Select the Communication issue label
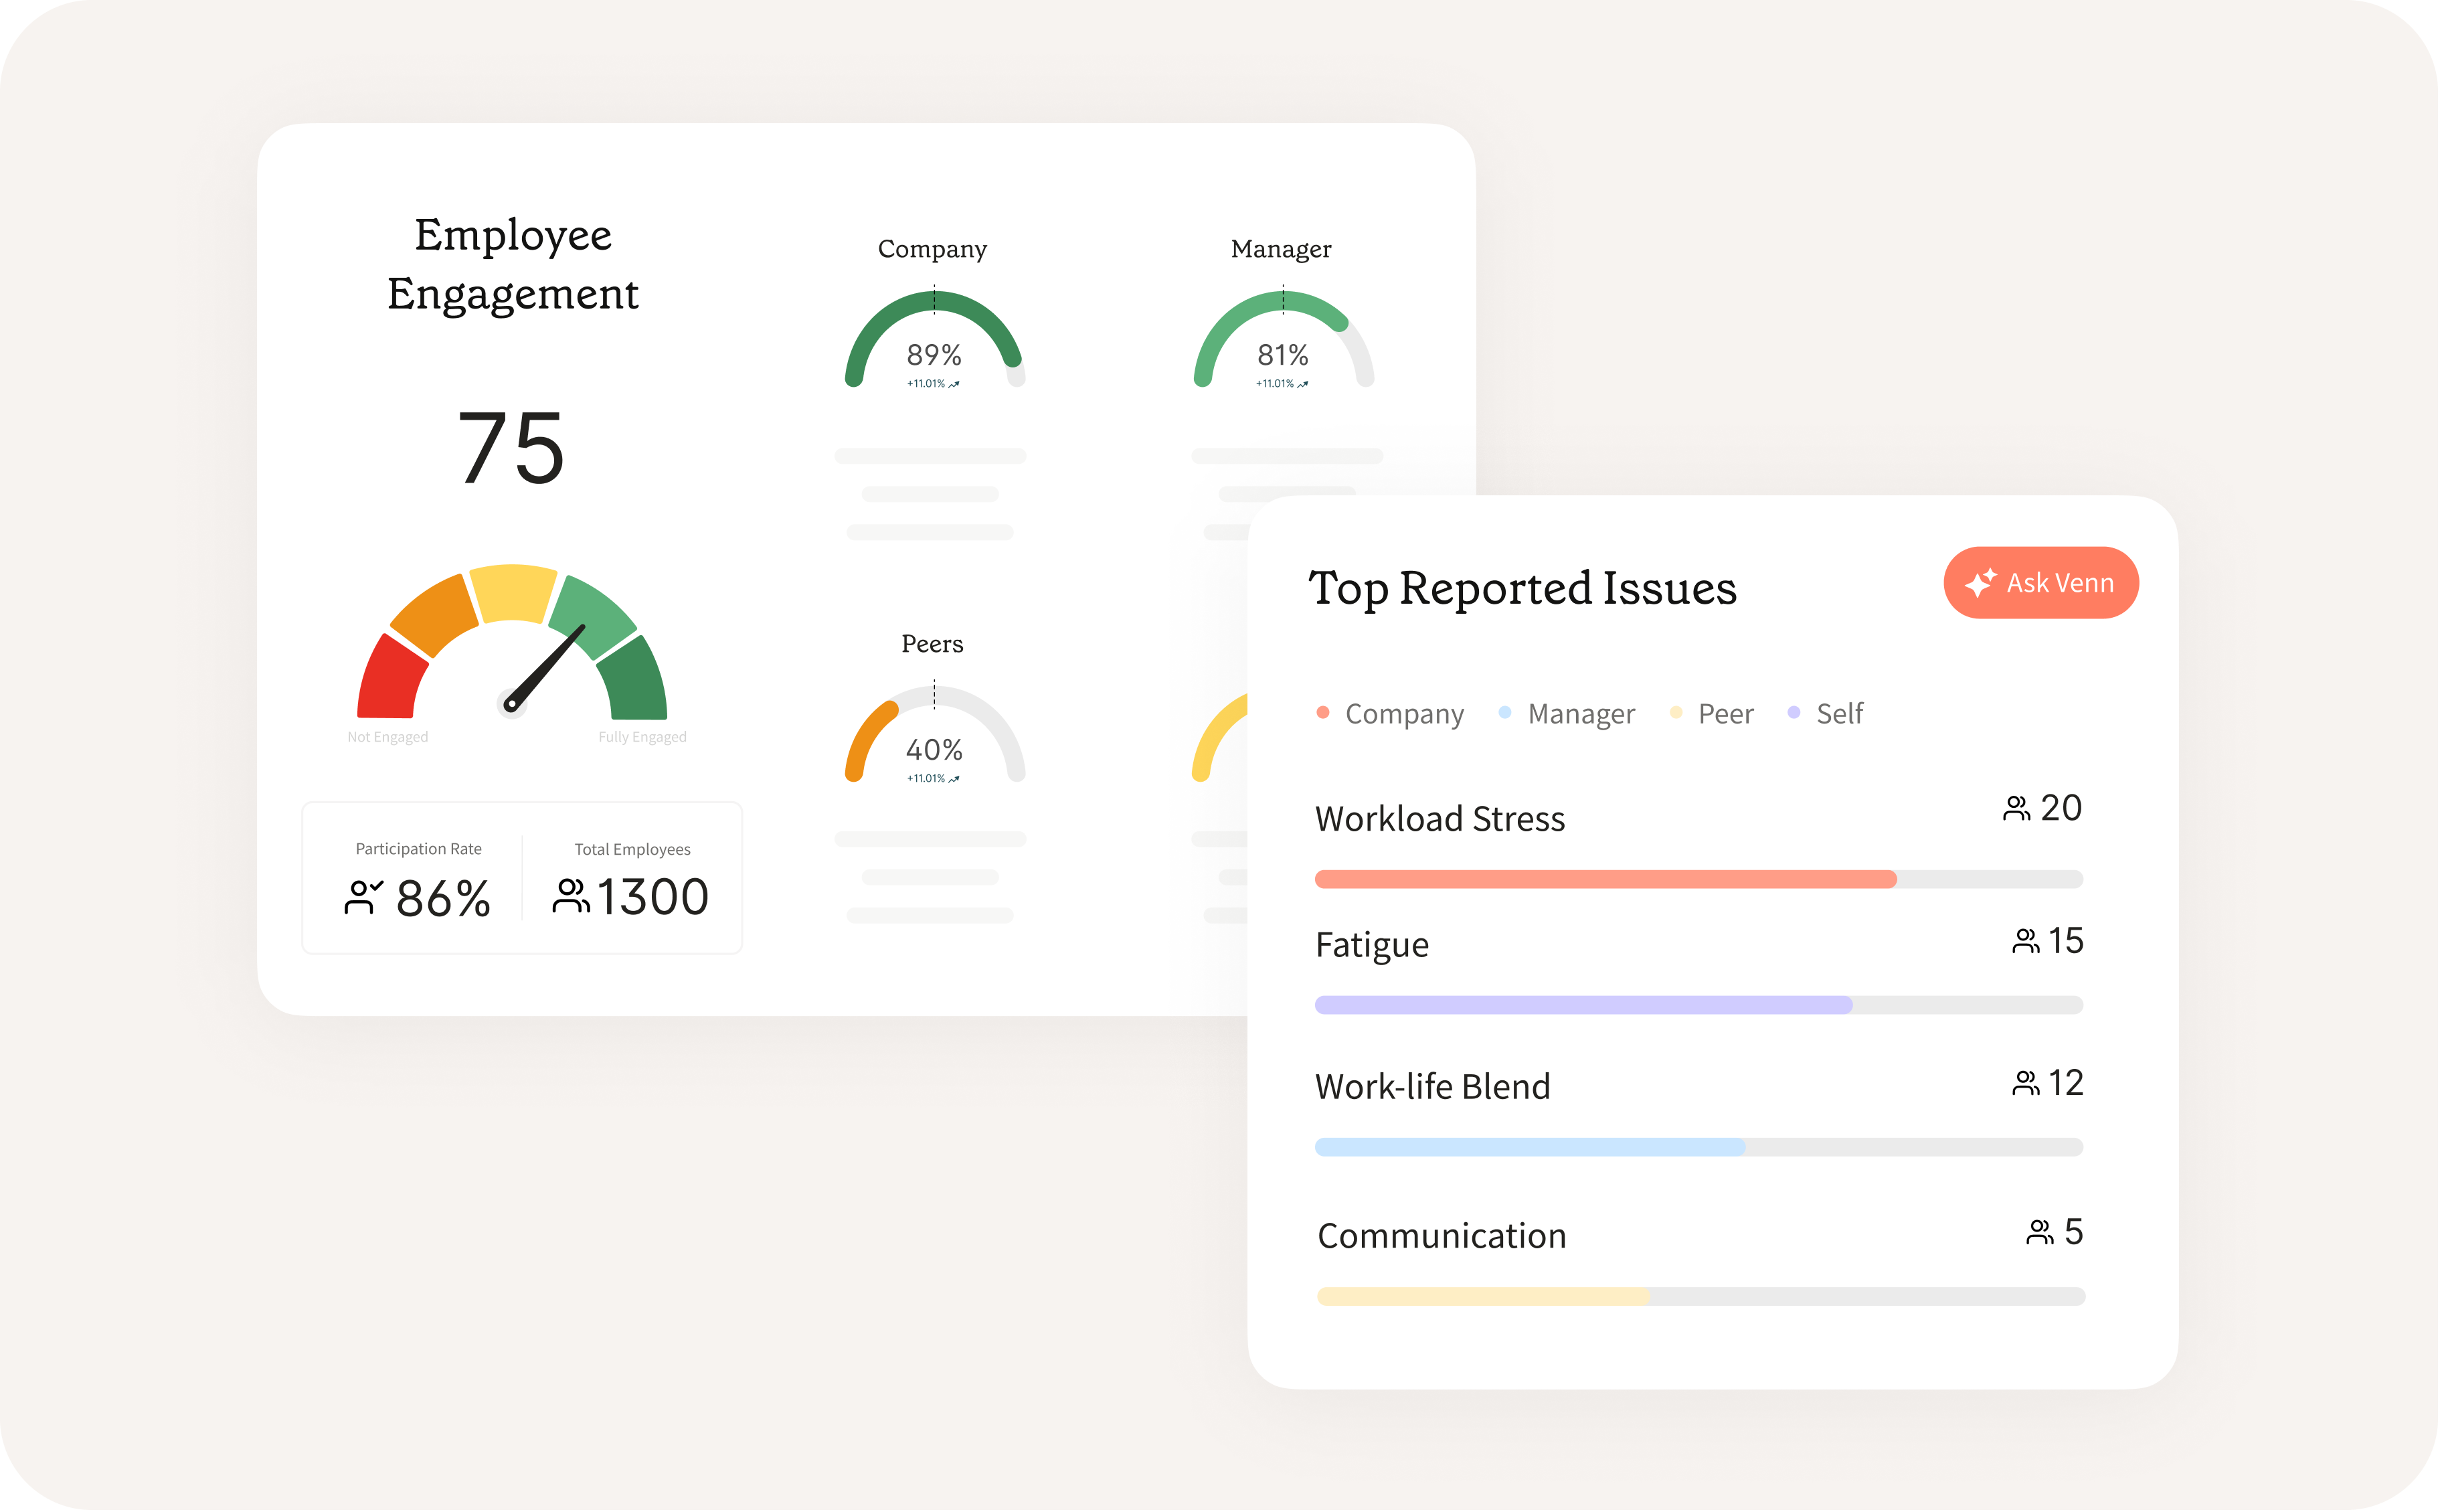This screenshot has height=1512, width=2440. click(x=1442, y=1236)
